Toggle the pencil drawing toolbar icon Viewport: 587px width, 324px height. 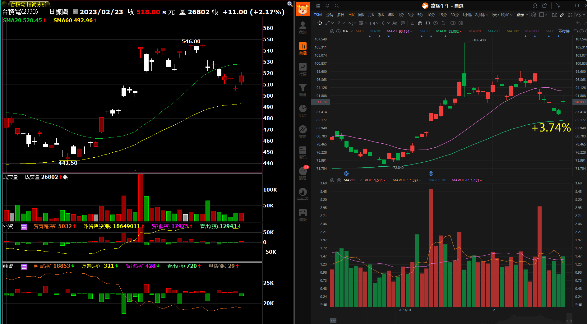(562, 15)
